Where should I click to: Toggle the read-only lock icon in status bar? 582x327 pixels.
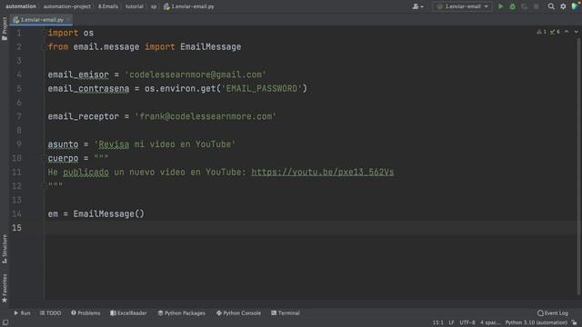click(574, 322)
